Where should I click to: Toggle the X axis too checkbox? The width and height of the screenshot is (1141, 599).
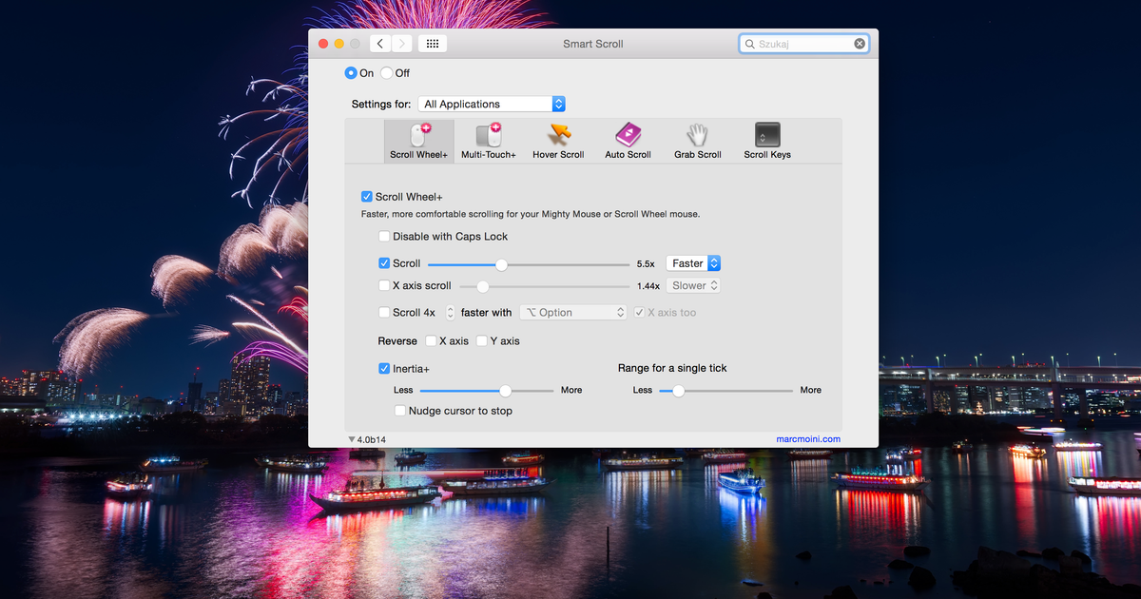point(640,312)
